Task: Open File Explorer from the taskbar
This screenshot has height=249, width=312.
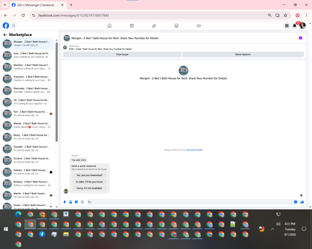Action: [66, 234]
